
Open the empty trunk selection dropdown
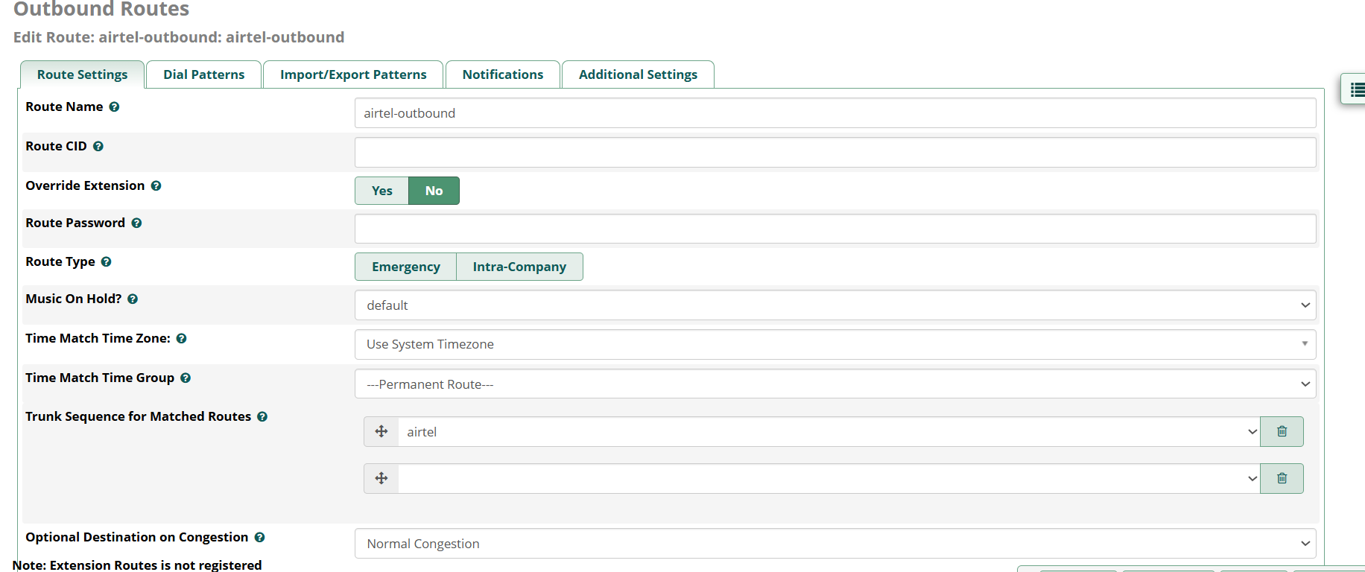point(829,479)
